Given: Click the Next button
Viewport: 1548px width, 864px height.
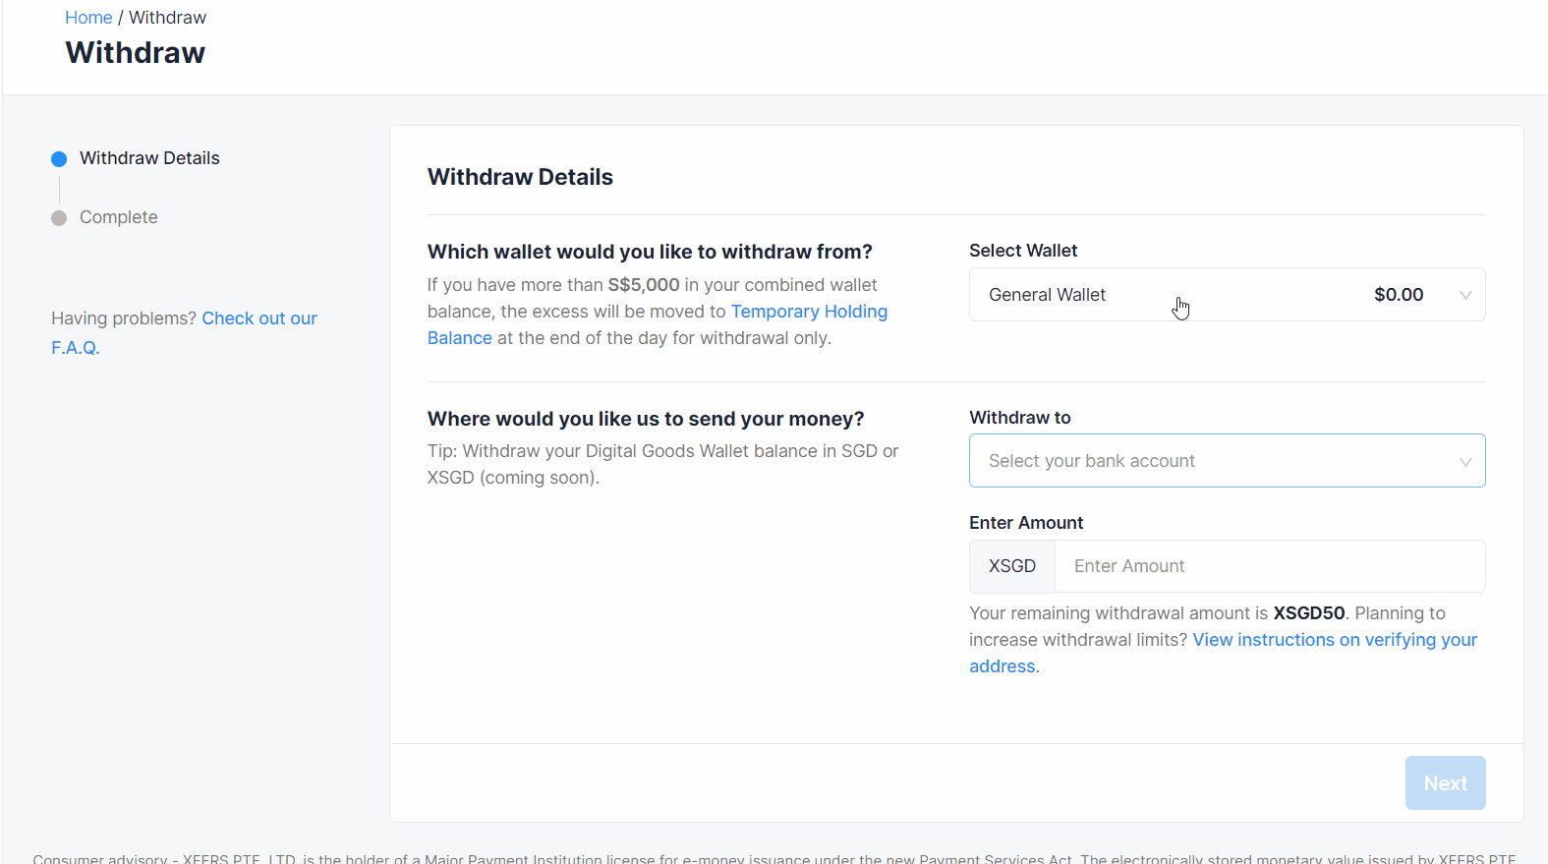Looking at the screenshot, I should tap(1445, 783).
